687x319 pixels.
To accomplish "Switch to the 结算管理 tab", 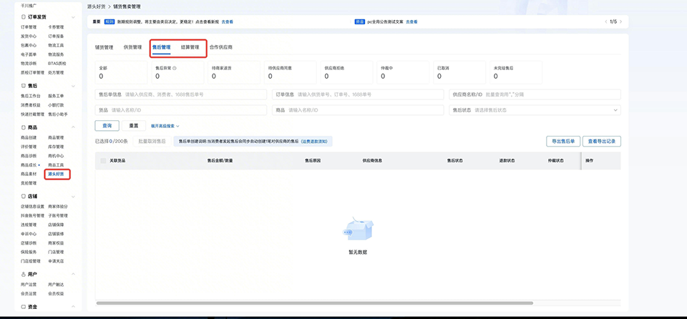I will tap(190, 47).
